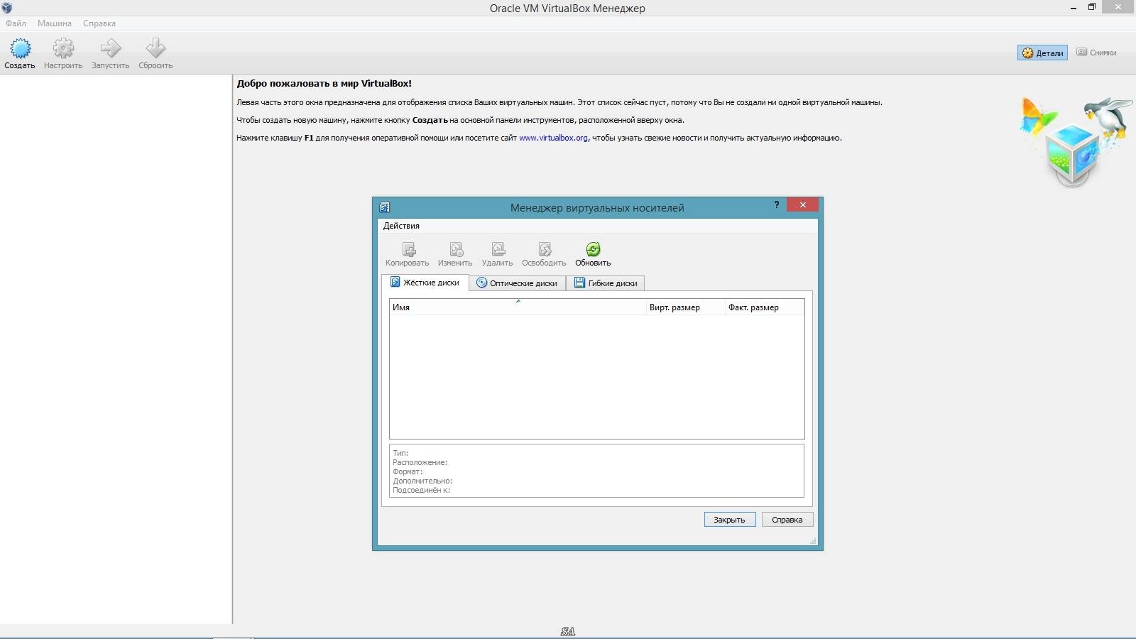The image size is (1136, 639).
Task: Open the Справка menu in main window
Action: (99, 23)
